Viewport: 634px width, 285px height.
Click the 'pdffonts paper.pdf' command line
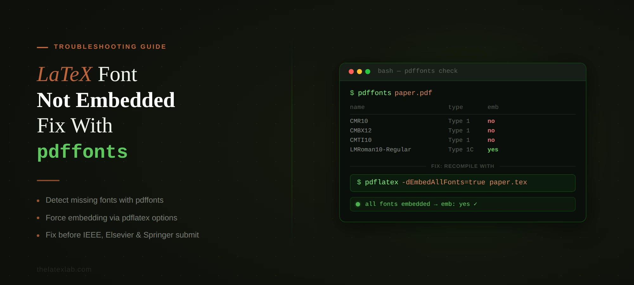tap(391, 93)
